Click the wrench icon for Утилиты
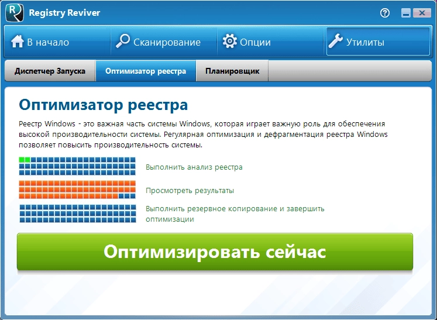Viewport: 437px width, 320px height. click(335, 42)
